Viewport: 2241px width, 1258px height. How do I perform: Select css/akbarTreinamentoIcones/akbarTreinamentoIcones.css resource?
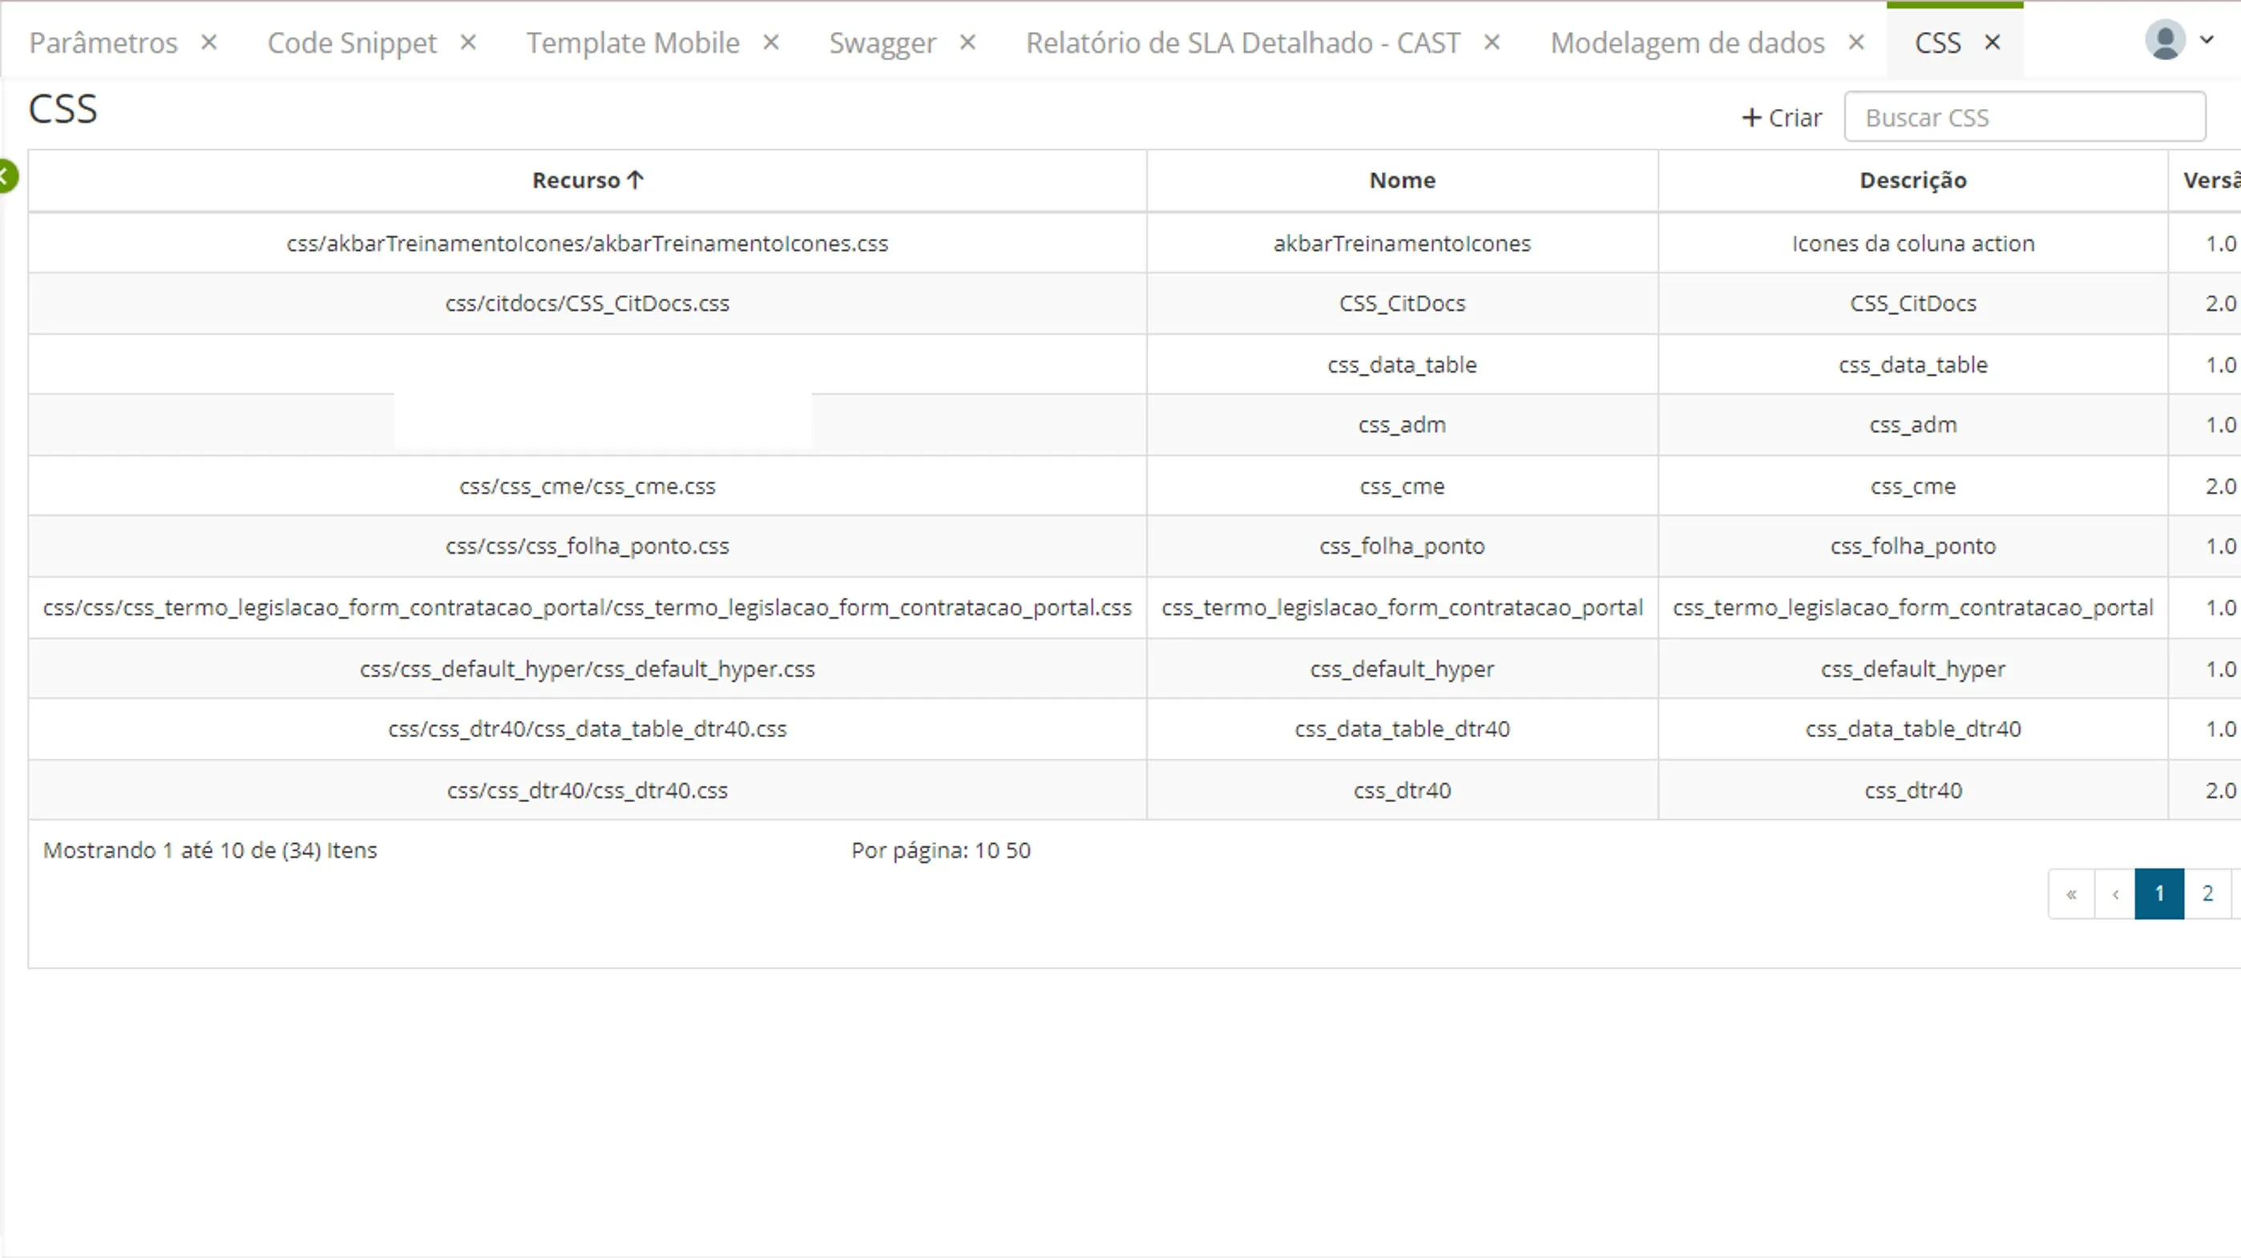[x=588, y=243]
